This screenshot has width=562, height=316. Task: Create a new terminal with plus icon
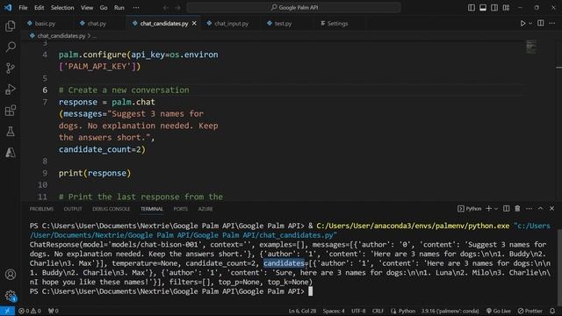click(488, 209)
